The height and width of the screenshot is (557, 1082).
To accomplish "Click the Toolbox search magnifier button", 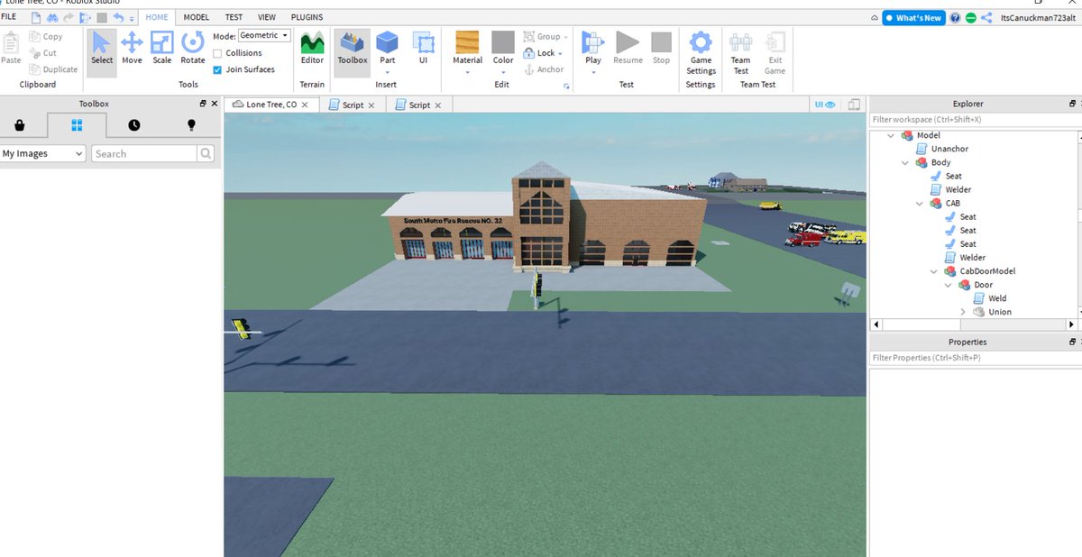I will click(206, 153).
